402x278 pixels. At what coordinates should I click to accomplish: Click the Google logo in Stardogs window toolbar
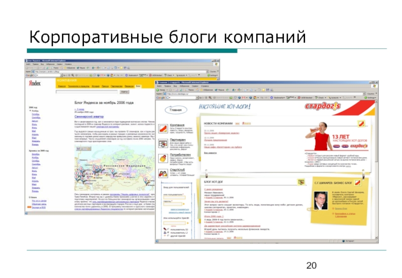[x=160, y=98]
